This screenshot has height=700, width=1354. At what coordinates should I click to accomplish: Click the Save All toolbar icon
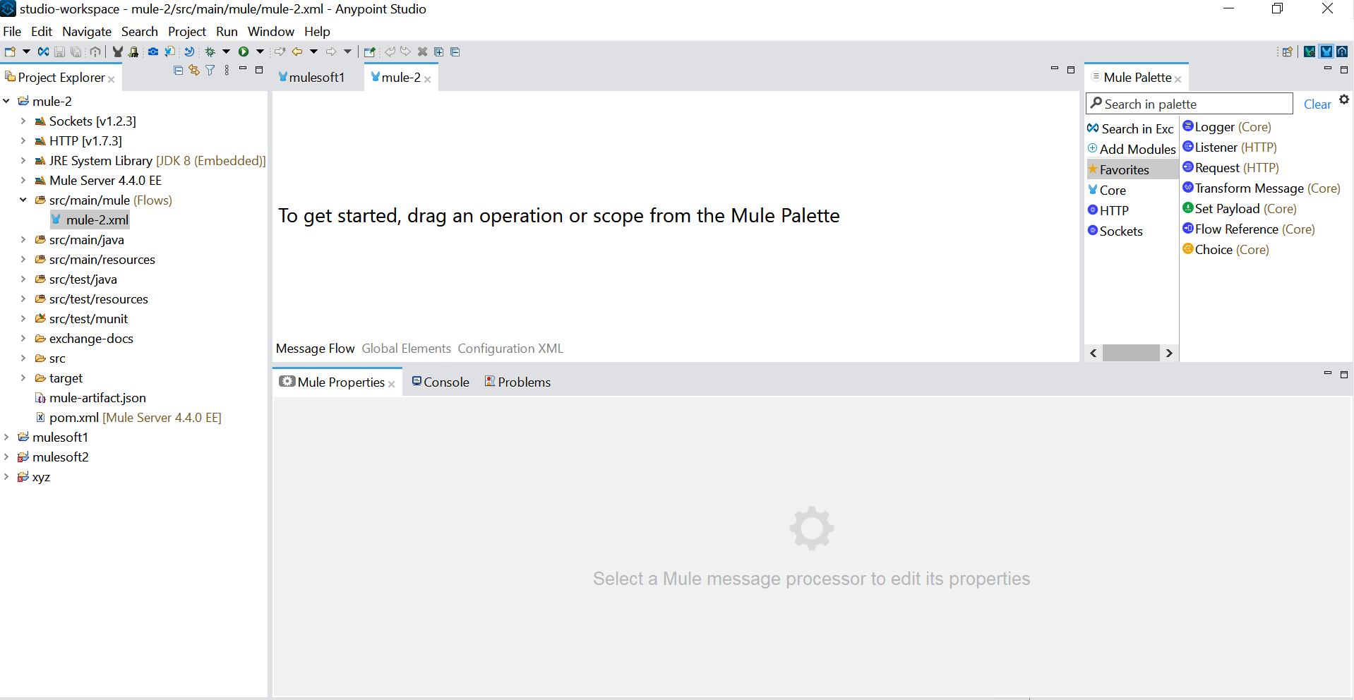pyautogui.click(x=76, y=52)
